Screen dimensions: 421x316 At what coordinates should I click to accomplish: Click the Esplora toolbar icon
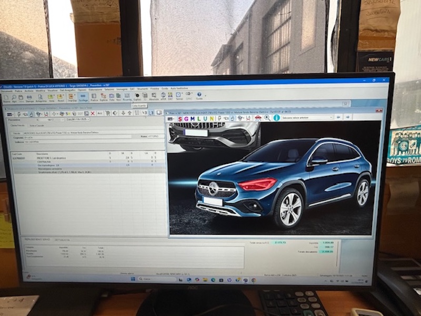pos(103,97)
